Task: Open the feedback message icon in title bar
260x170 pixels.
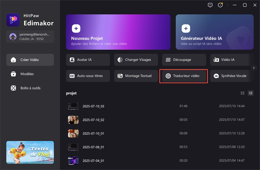Action: point(210,5)
